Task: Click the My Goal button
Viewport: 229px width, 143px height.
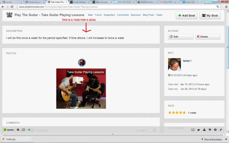Action: [x=210, y=15]
